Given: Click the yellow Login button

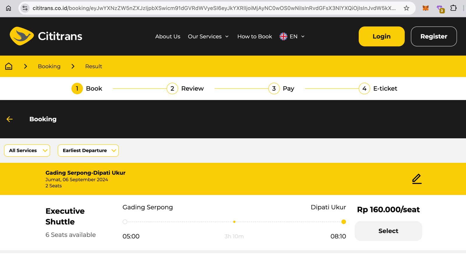Looking at the screenshot, I should pos(382,36).
